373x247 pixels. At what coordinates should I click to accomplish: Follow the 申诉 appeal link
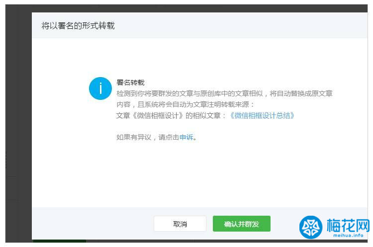186,137
